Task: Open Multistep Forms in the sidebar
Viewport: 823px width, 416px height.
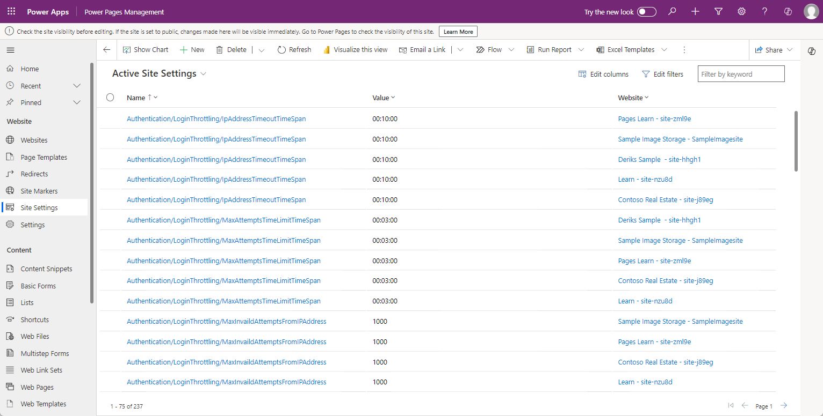Action: 44,353
